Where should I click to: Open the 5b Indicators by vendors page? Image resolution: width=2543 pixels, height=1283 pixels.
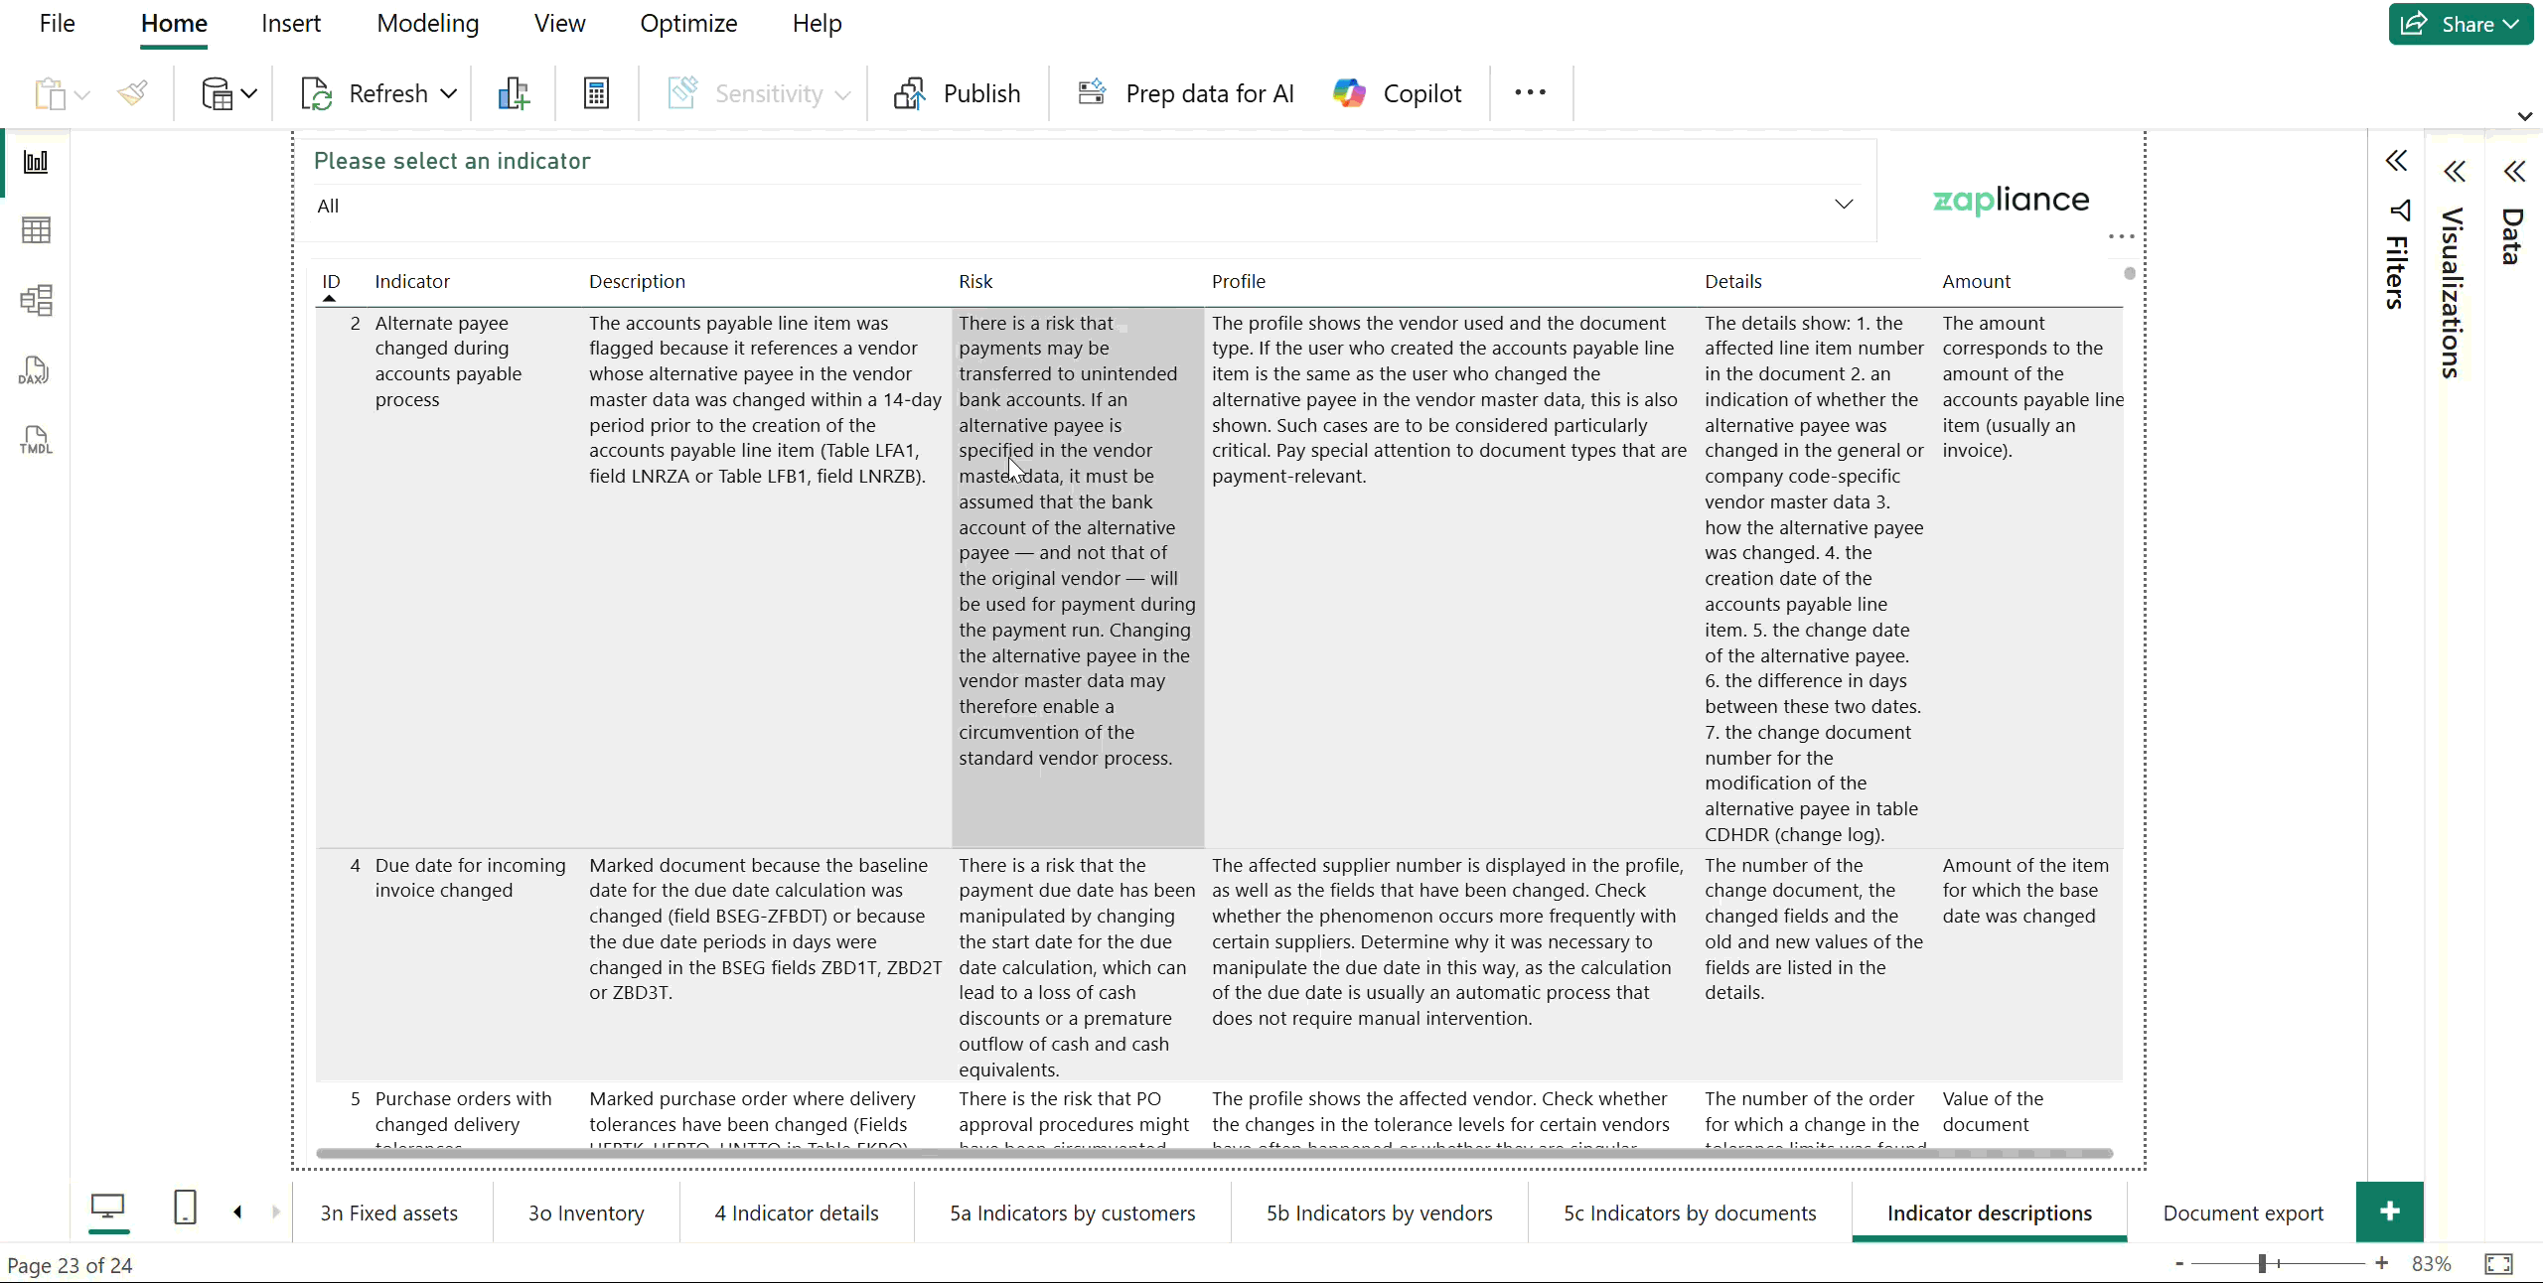1380,1212
